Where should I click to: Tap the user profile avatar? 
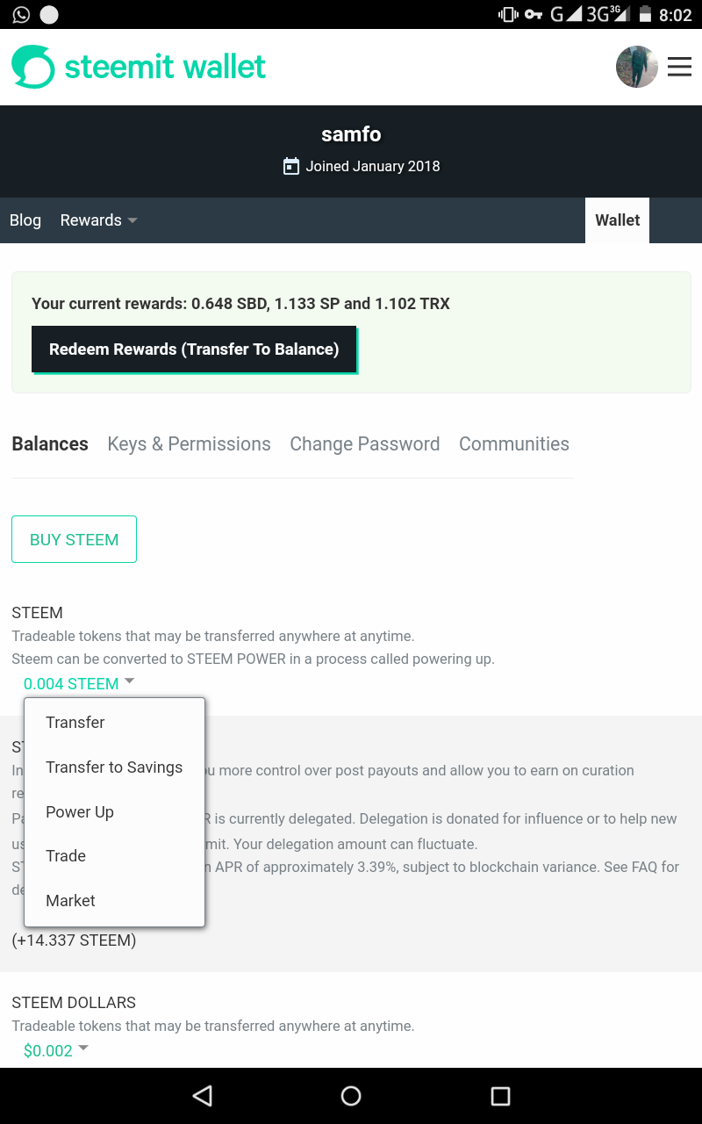(x=637, y=67)
